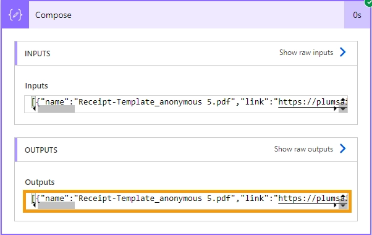Click right scroll arrow in Inputs field
This screenshot has height=235, width=372.
point(335,109)
